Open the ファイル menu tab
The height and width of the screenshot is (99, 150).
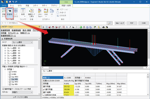tap(4, 6)
